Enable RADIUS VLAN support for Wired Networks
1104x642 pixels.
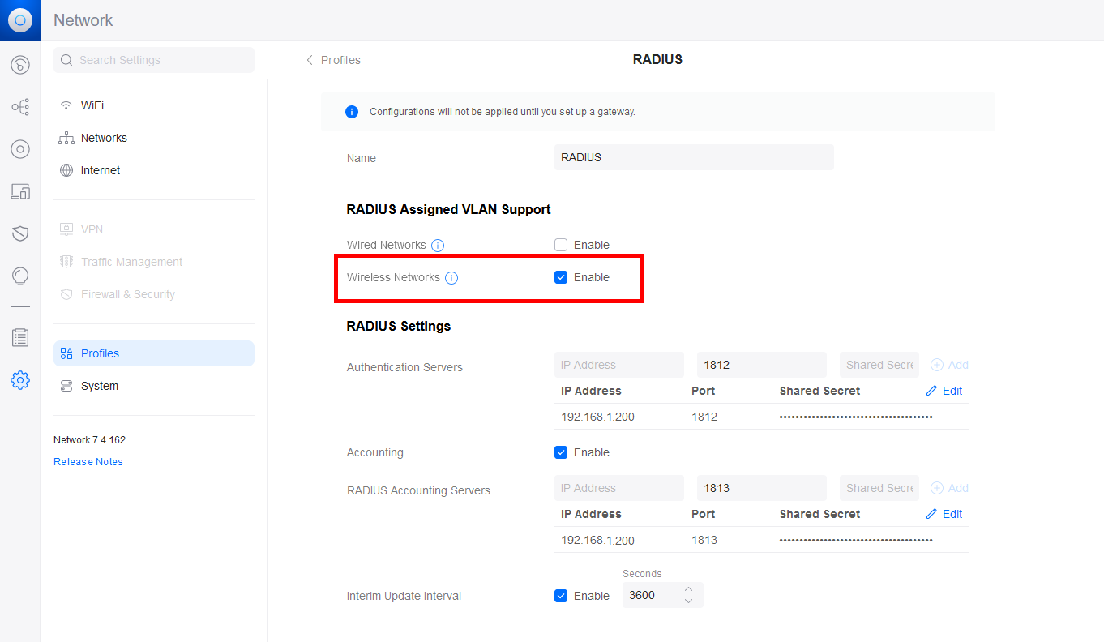[561, 245]
